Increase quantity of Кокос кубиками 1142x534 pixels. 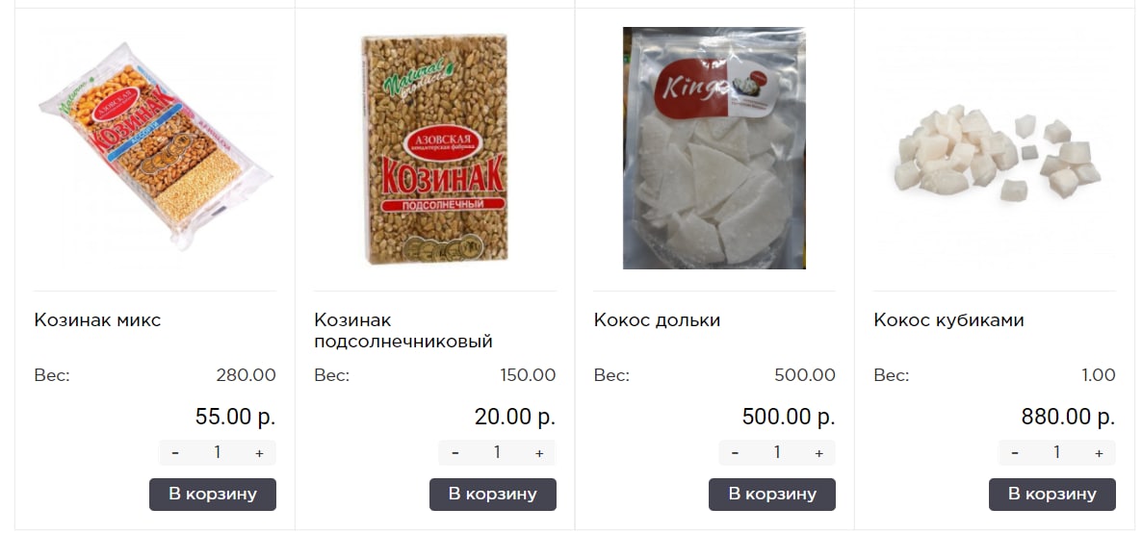(x=1099, y=452)
